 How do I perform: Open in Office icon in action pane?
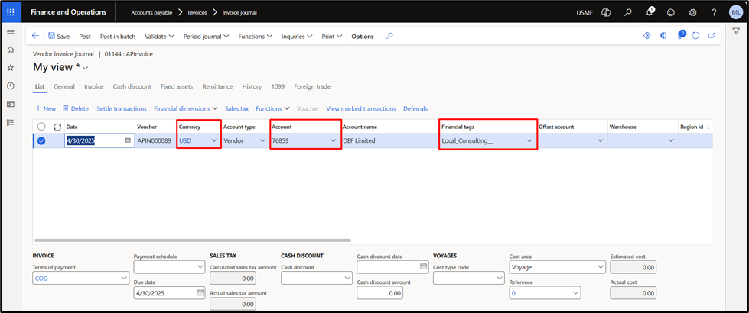coord(663,36)
